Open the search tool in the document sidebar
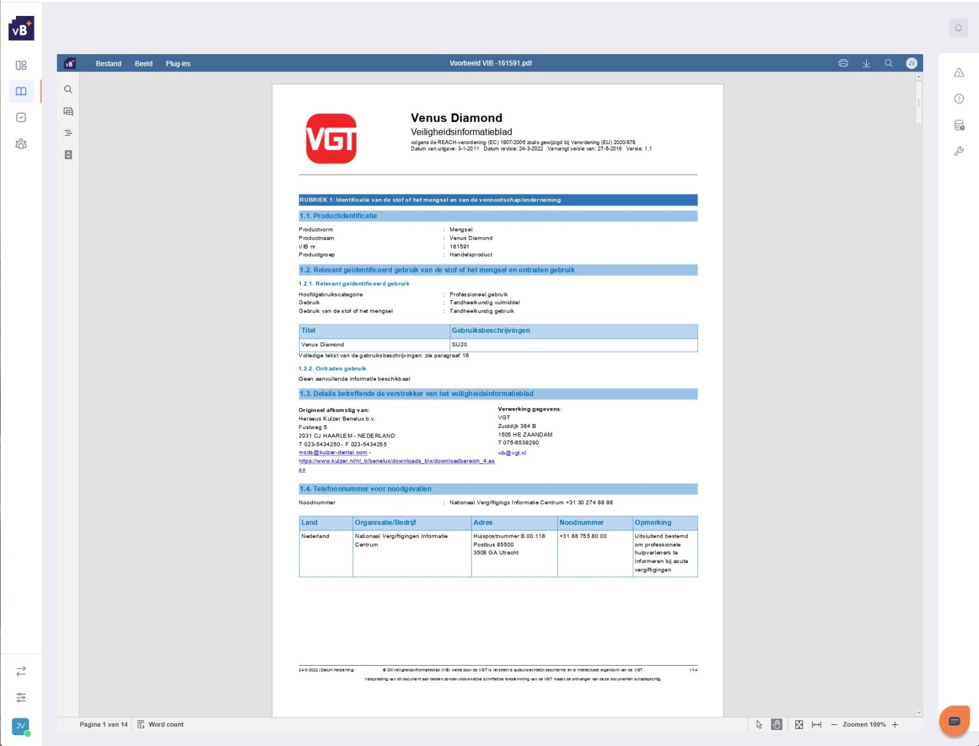This screenshot has width=979, height=746. pyautogui.click(x=68, y=89)
